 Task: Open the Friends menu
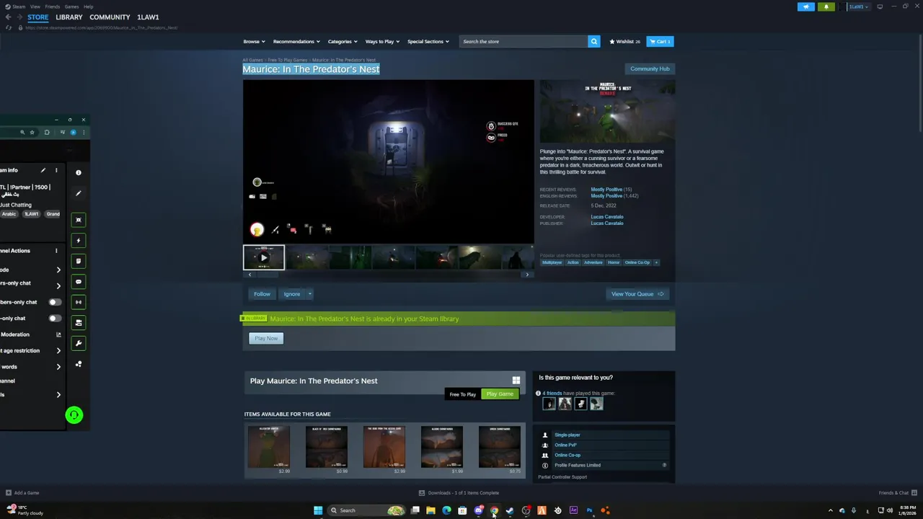click(52, 6)
